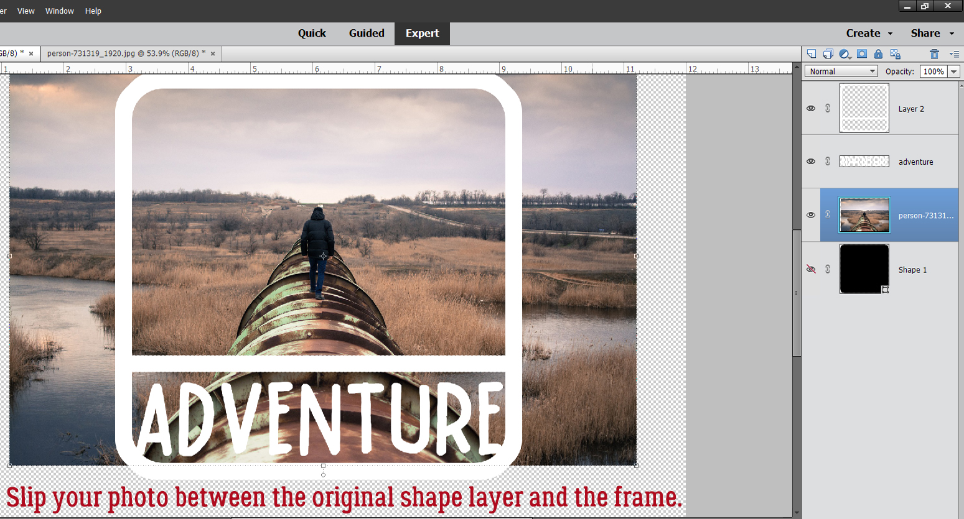Switch to Quick mode
964x519 pixels.
[312, 33]
